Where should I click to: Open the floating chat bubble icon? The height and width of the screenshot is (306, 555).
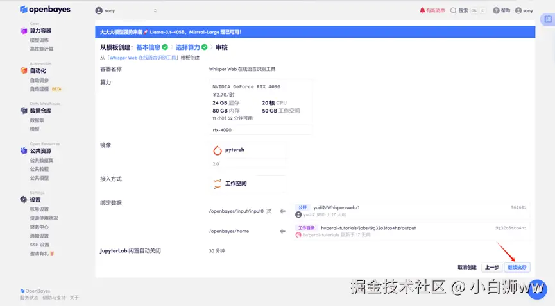coord(537,289)
